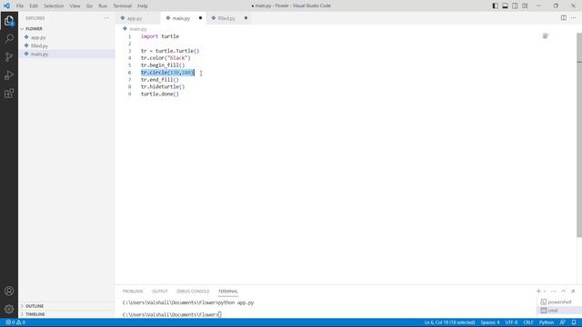Viewport: 582px width, 327px height.
Task: Maximize the terminal panel size
Action: click(564, 291)
